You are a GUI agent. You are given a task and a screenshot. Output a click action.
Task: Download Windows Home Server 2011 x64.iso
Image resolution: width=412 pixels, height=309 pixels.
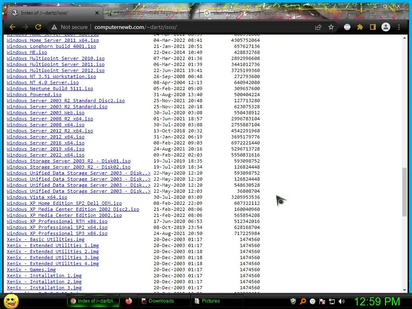pos(53,40)
